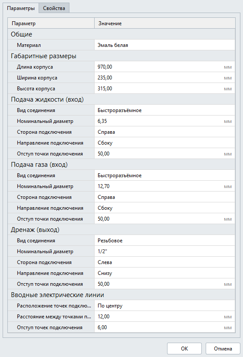Click the Общие section header

pyautogui.click(x=121, y=34)
